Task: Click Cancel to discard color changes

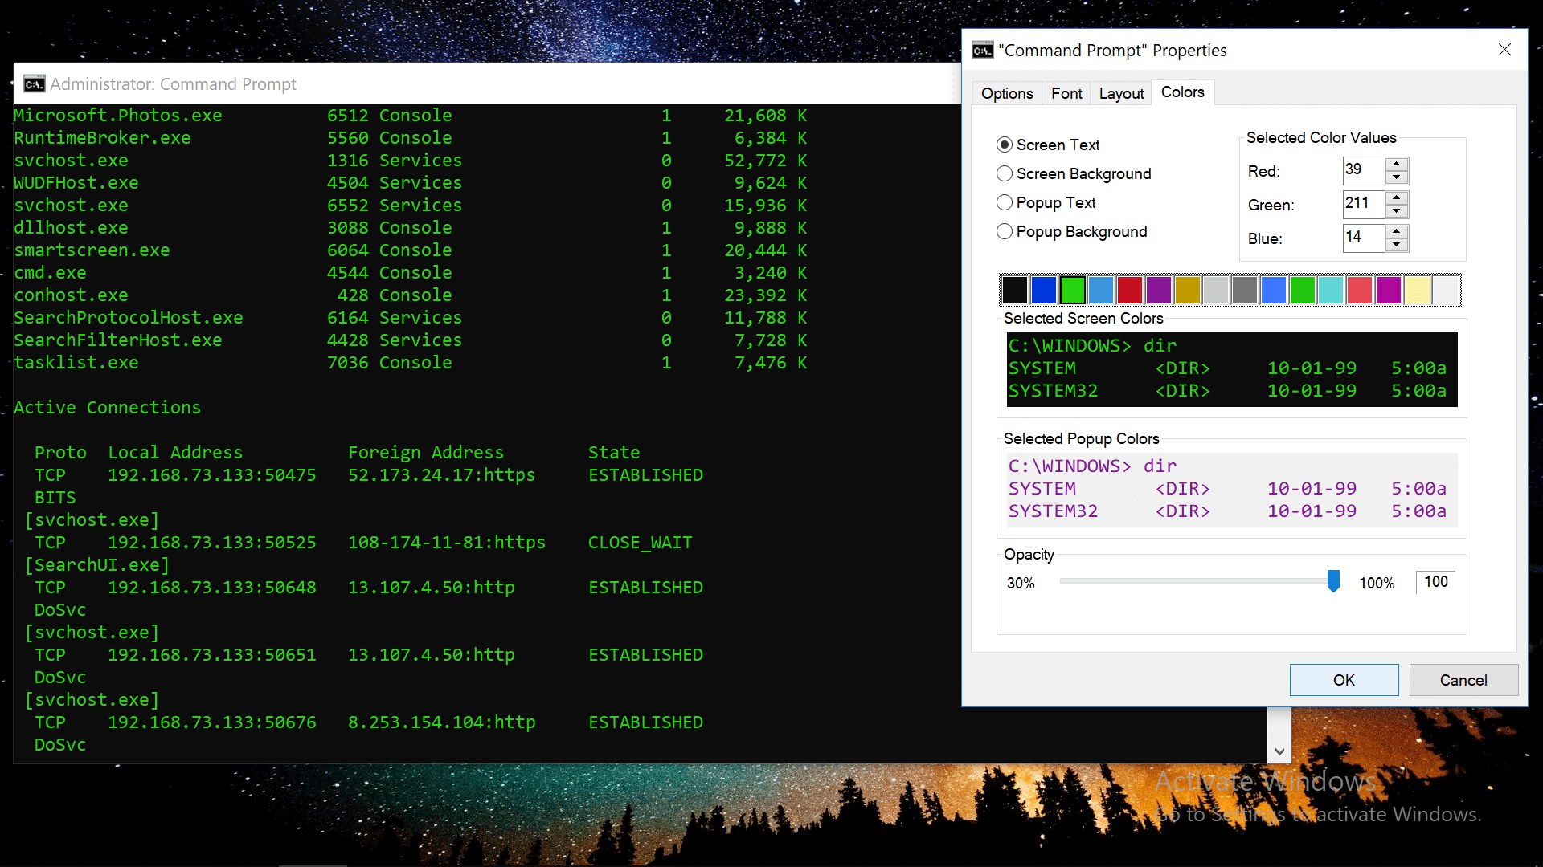Action: 1463,680
